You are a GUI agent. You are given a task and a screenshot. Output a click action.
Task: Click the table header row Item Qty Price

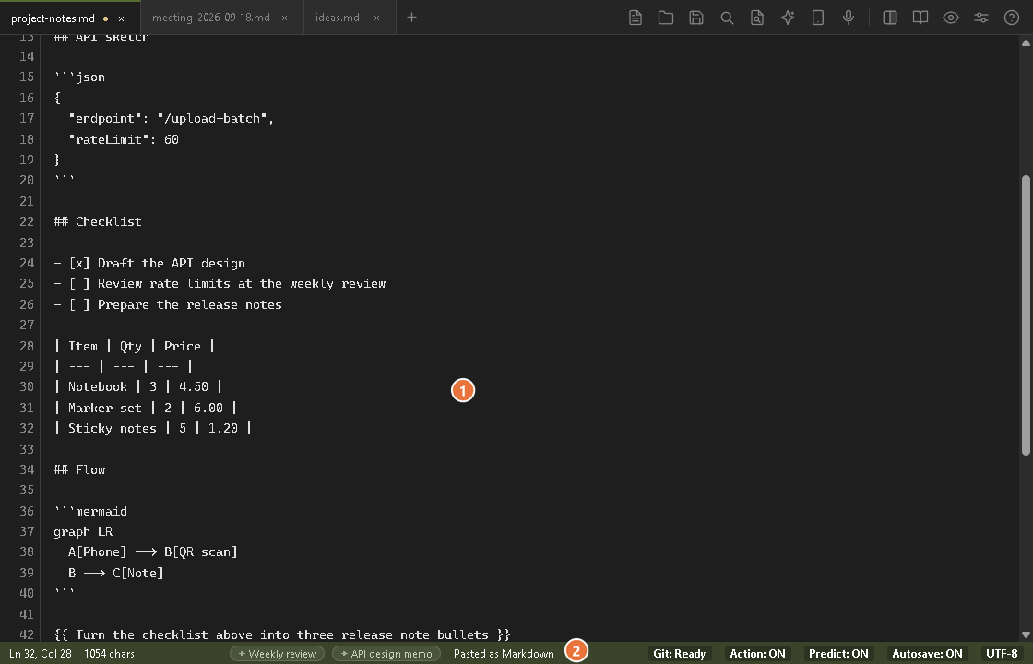point(135,345)
